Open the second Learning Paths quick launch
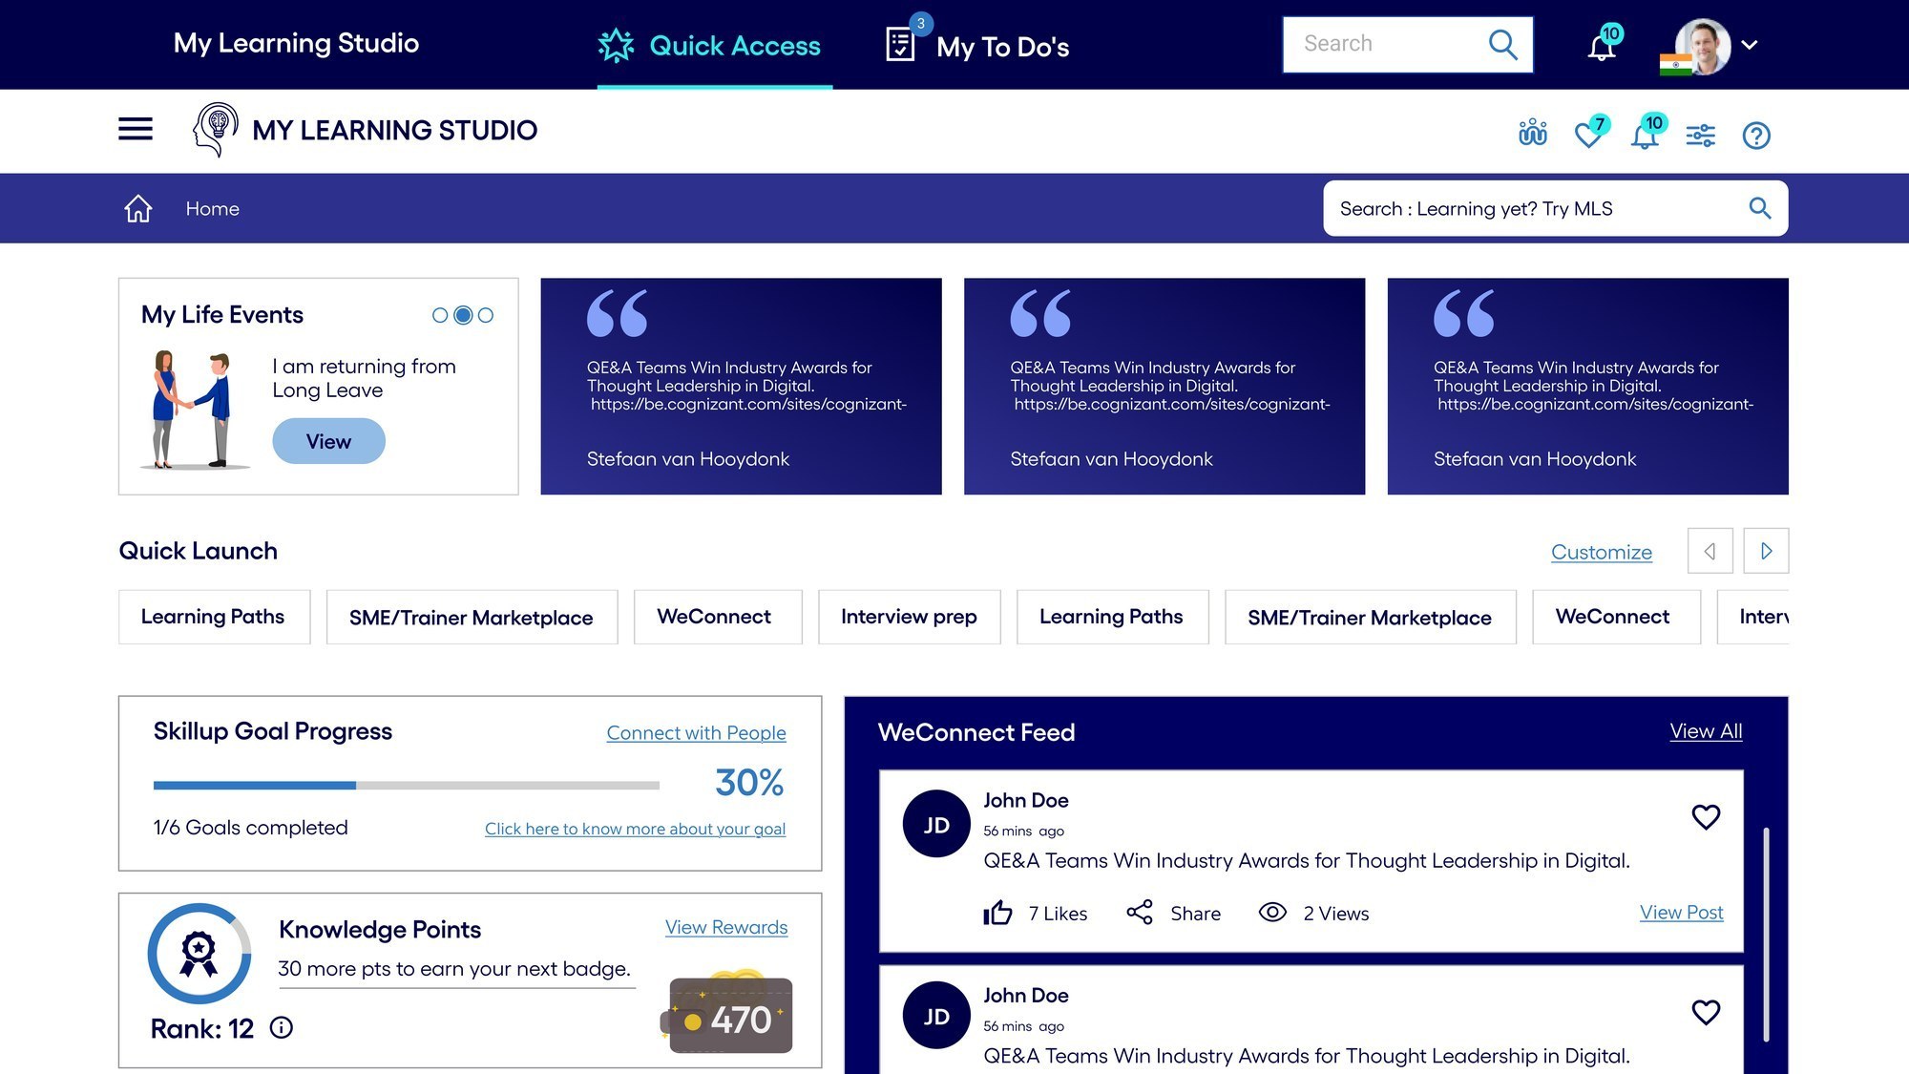 tap(1112, 617)
